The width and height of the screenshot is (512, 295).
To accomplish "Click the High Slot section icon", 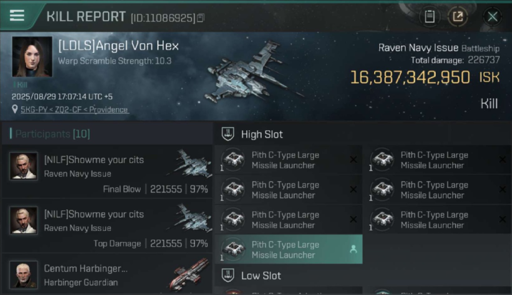I will [228, 134].
